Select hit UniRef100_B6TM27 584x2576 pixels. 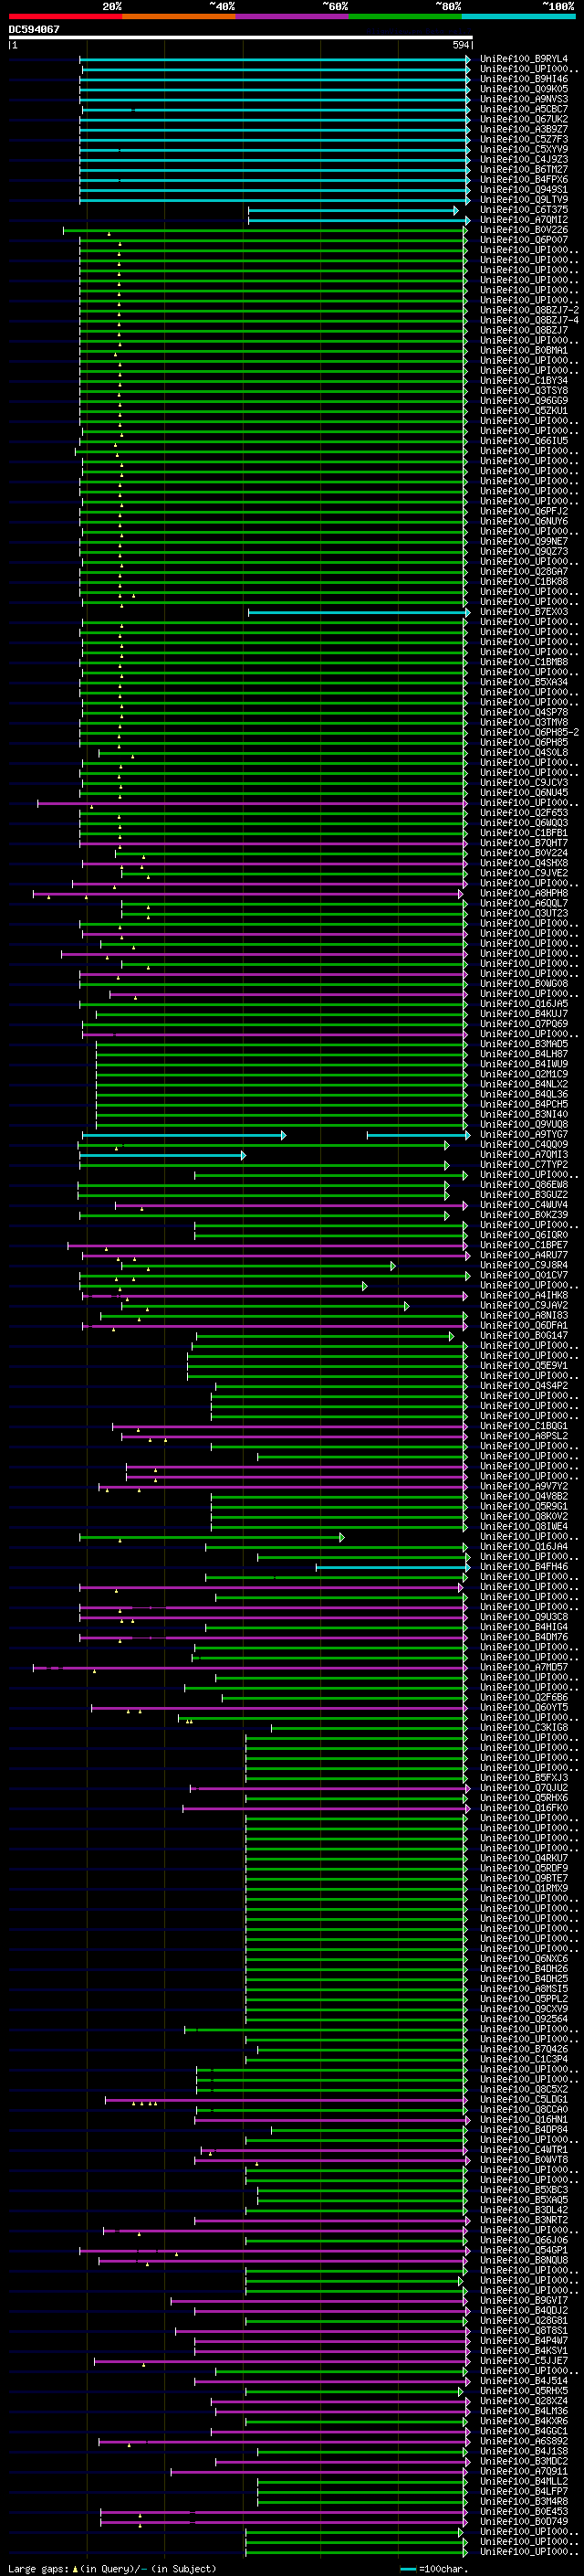tap(524, 169)
